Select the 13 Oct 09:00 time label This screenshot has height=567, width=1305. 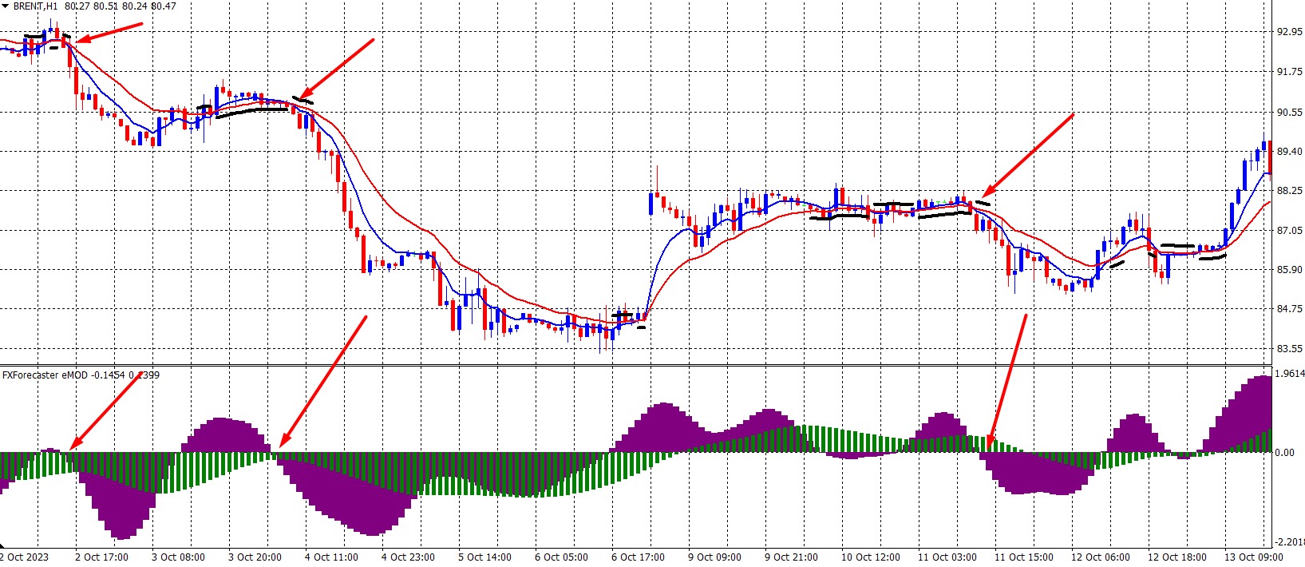tap(1253, 557)
